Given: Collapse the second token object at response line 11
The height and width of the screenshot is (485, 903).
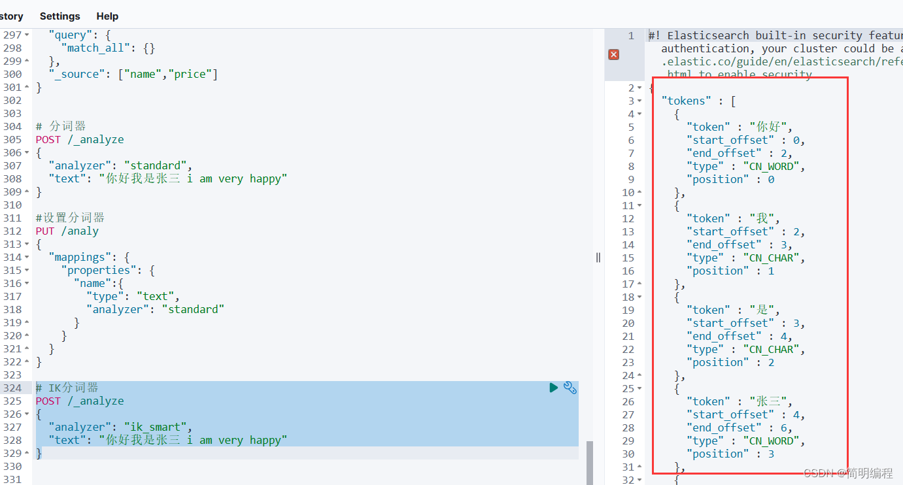Looking at the screenshot, I should tap(639, 205).
